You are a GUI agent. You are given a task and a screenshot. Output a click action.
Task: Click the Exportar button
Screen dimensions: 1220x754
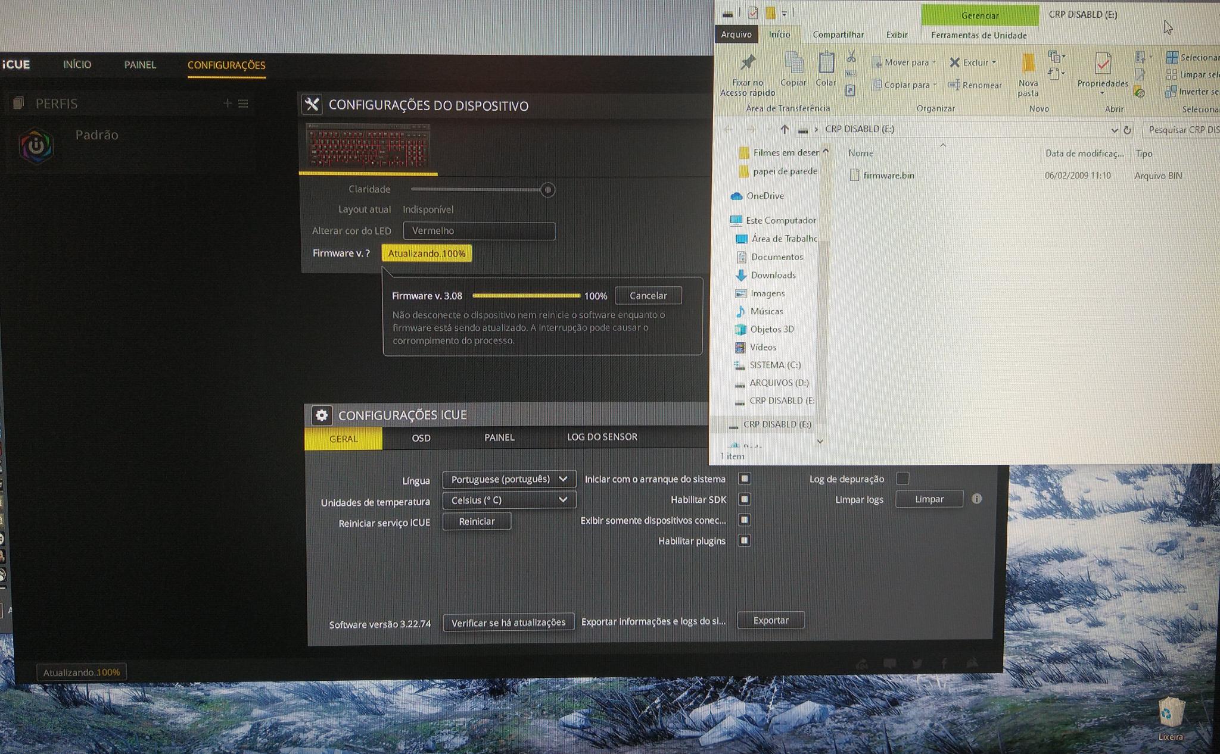[x=771, y=620]
